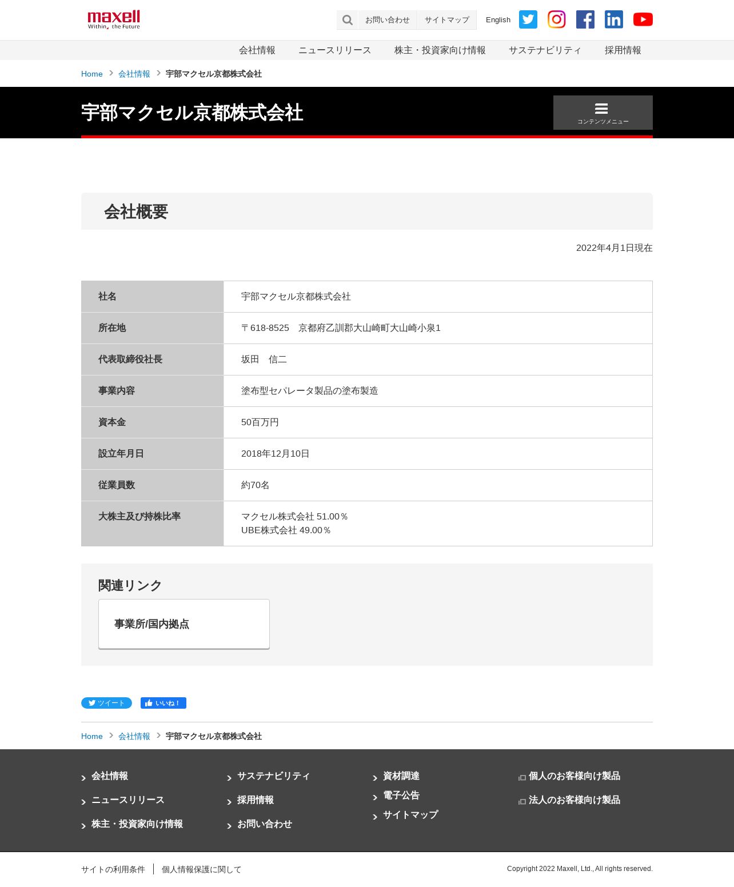
Task: Click the UBE株式会社 49.00％ shareholder text
Action: [x=286, y=530]
